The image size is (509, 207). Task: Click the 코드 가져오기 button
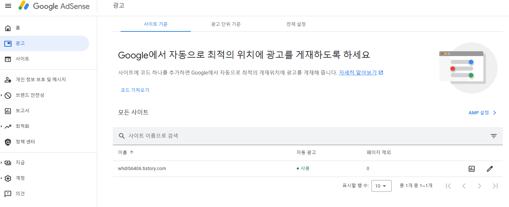(x=135, y=90)
